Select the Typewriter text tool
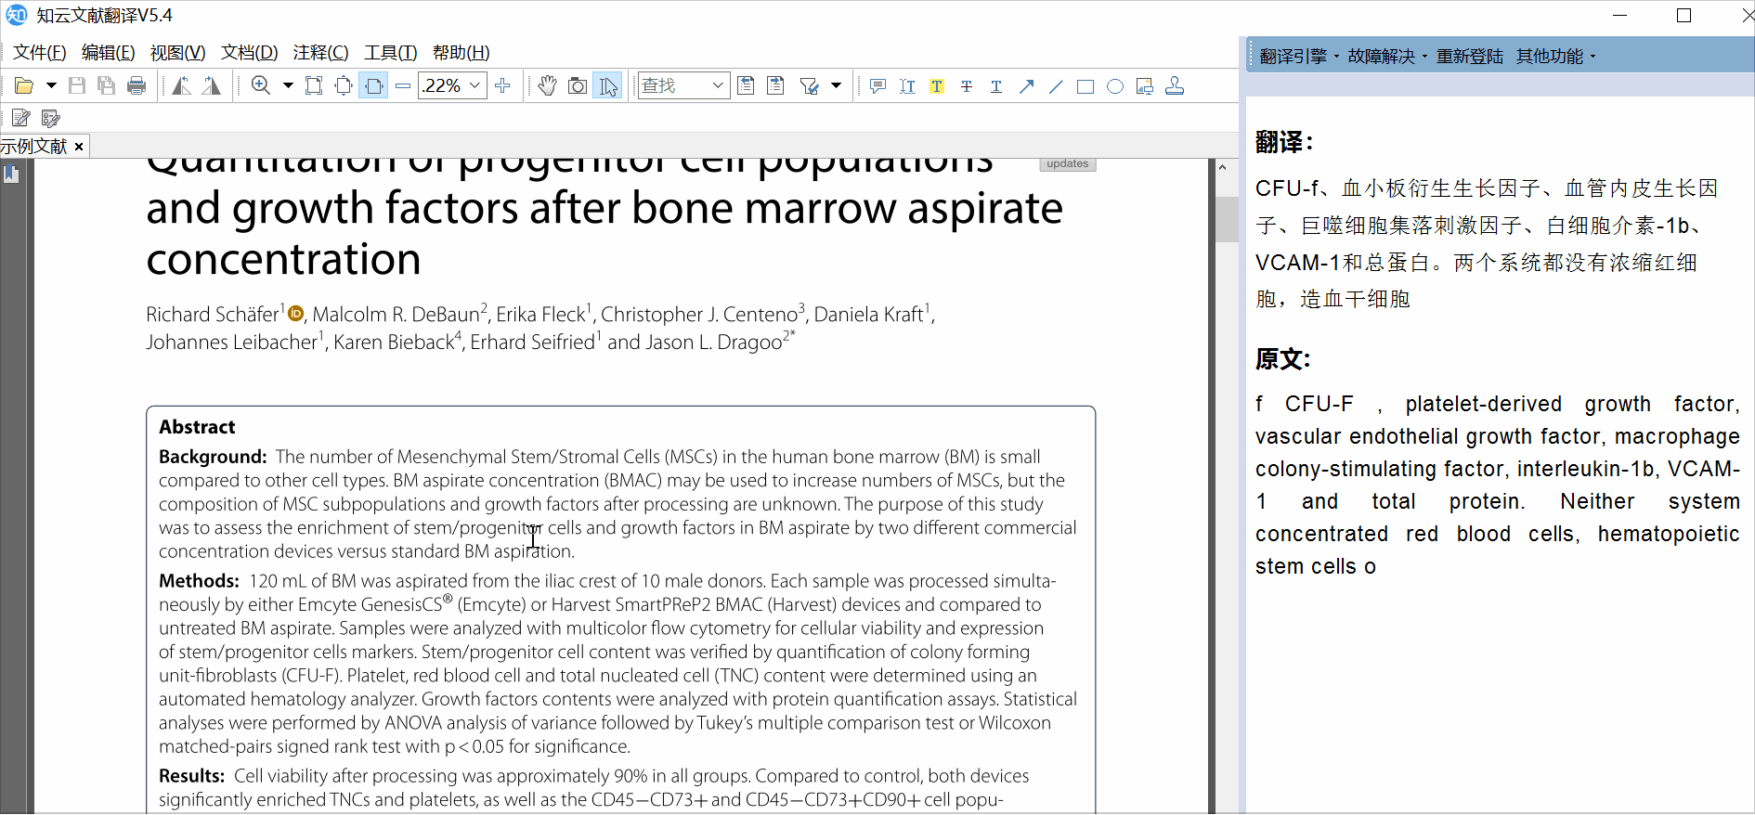The image size is (1755, 815). [907, 86]
